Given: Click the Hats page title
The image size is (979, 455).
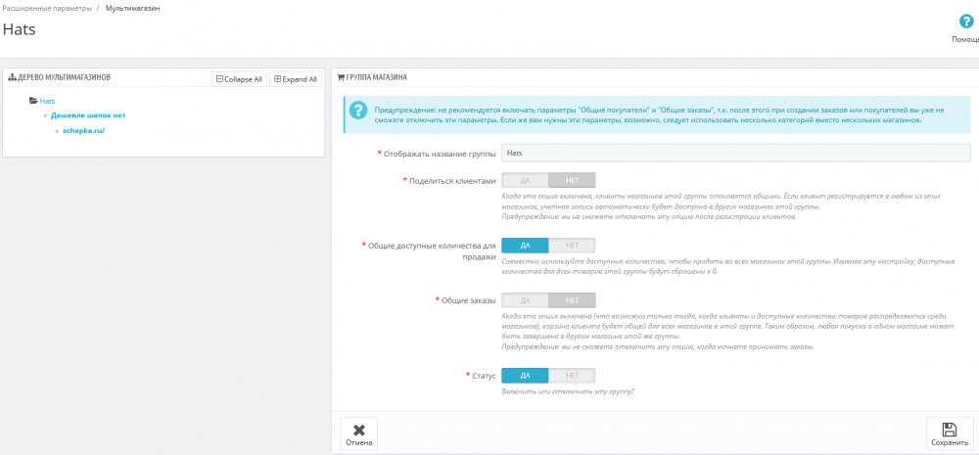Looking at the screenshot, I should tap(20, 29).
